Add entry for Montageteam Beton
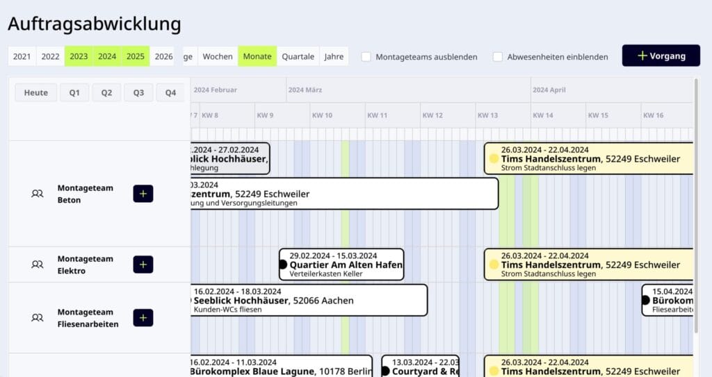Screen dimensions: 712x377 [x=143, y=194]
